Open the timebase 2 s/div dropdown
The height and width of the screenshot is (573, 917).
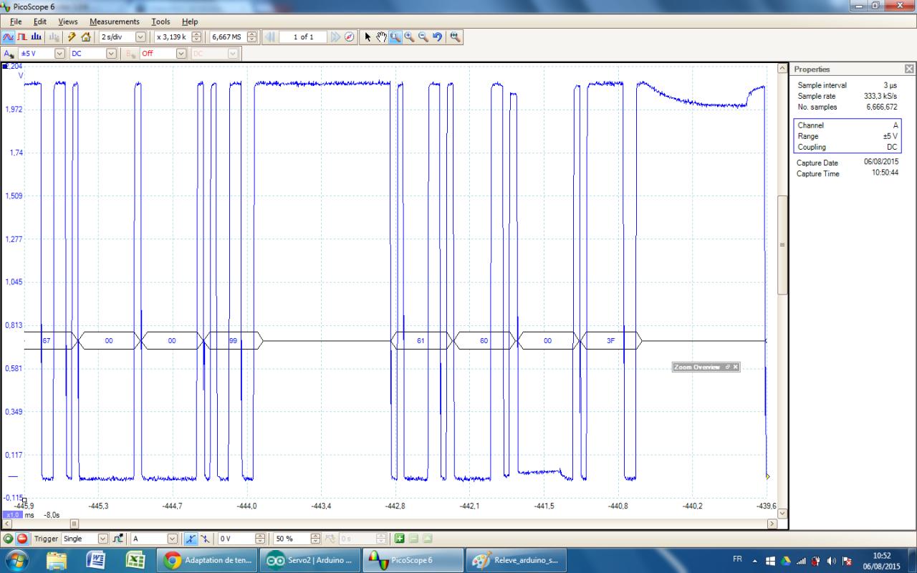pos(140,37)
